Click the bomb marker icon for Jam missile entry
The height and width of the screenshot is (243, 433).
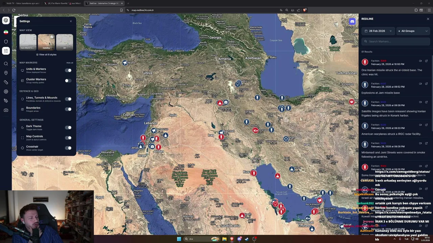(x=365, y=85)
